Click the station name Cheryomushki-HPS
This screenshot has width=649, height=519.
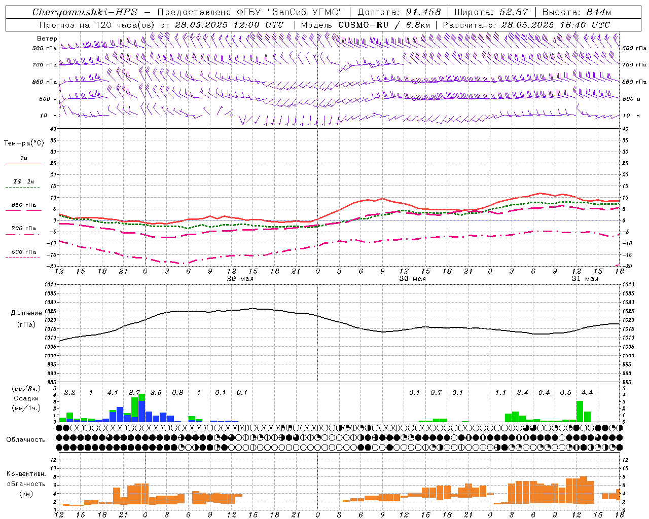pyautogui.click(x=85, y=12)
